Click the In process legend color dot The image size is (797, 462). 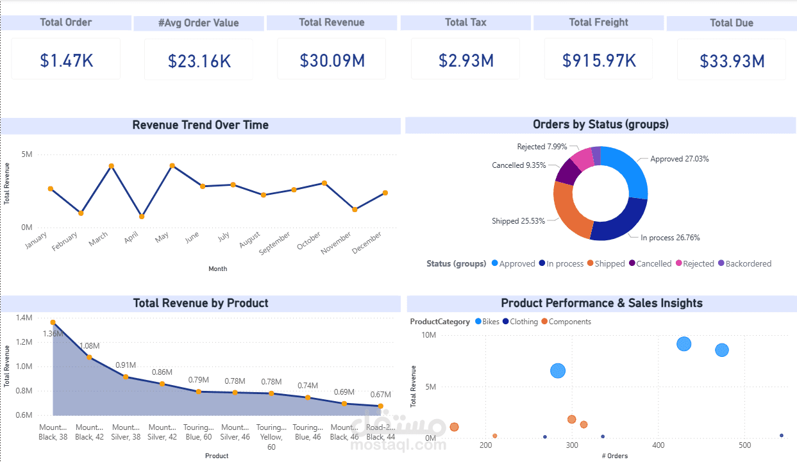[x=542, y=263]
